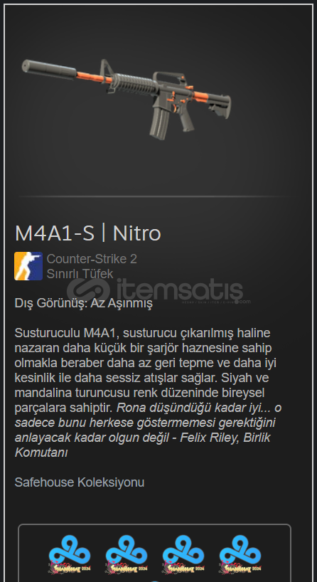The image size is (317, 582).
Task: Click the Sınırlı Tüfek rarity label
Action: (80, 274)
